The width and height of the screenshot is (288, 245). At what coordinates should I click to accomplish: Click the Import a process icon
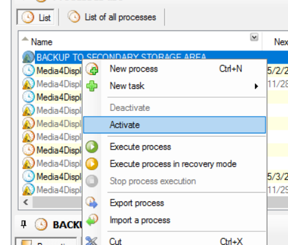click(92, 220)
